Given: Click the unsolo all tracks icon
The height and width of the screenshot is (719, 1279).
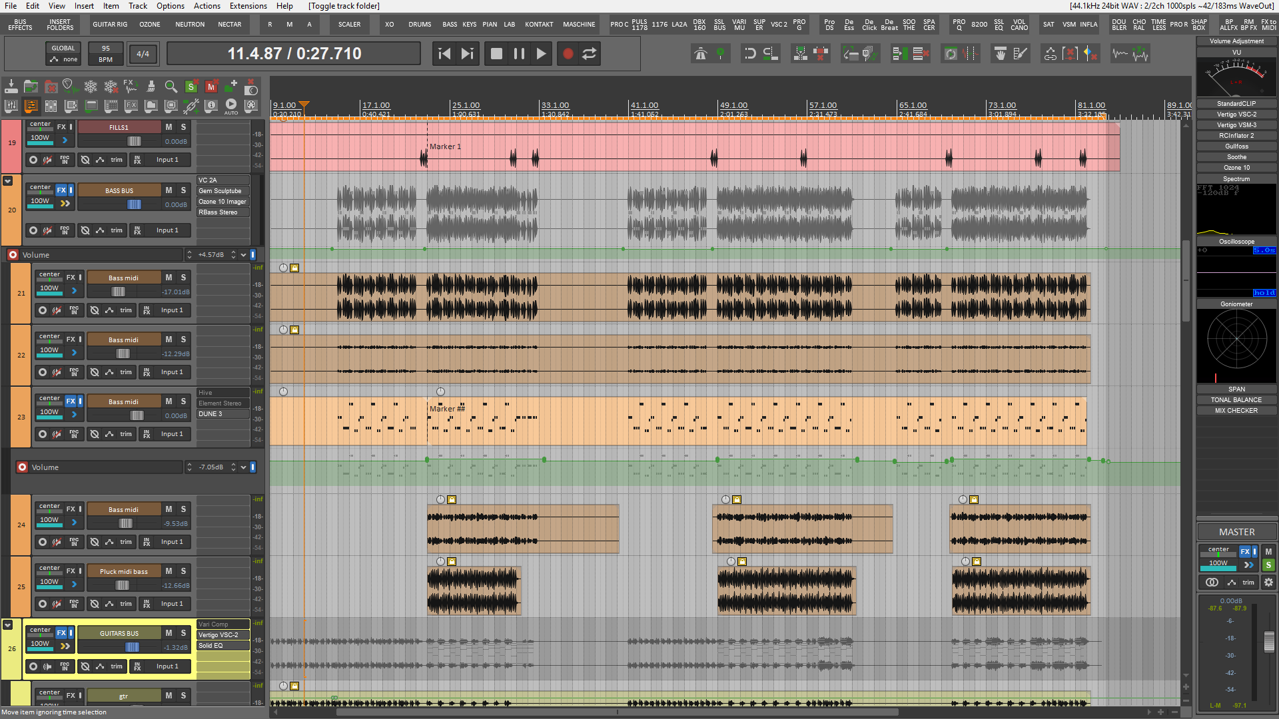Looking at the screenshot, I should point(191,87).
